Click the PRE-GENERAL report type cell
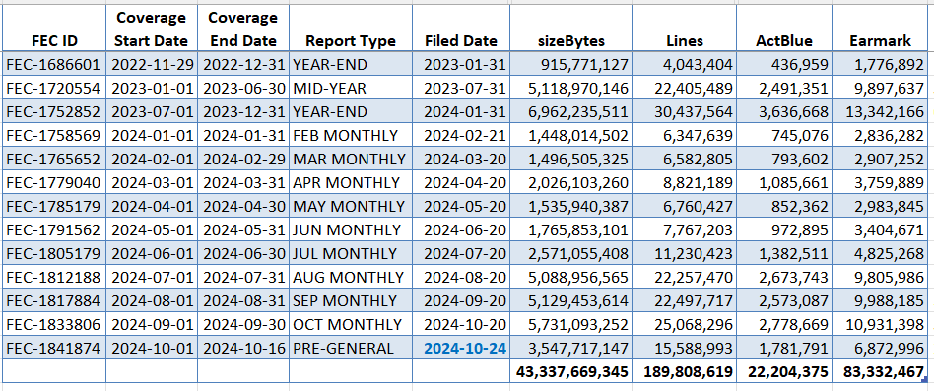 click(351, 348)
